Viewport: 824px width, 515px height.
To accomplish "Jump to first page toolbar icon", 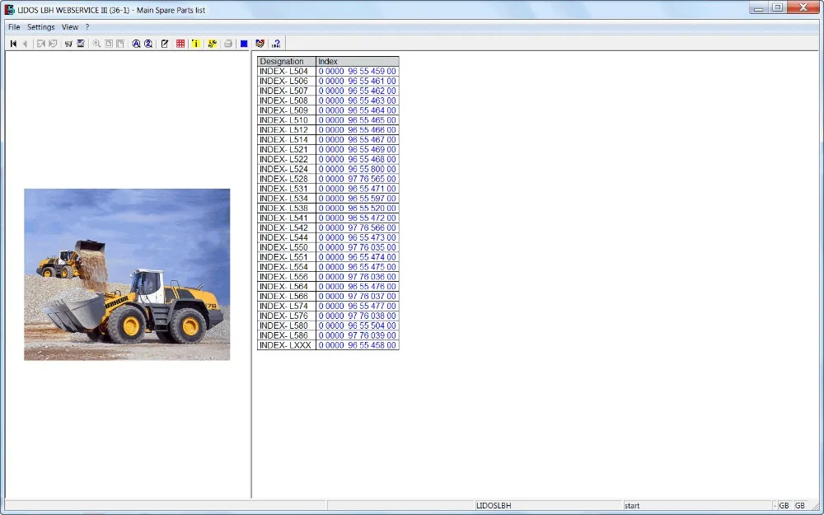I will click(x=13, y=44).
